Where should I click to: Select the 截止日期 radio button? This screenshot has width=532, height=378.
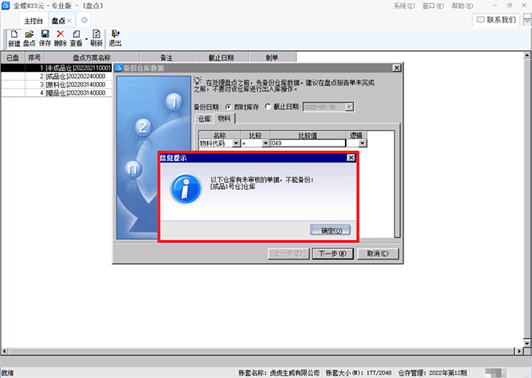[268, 107]
